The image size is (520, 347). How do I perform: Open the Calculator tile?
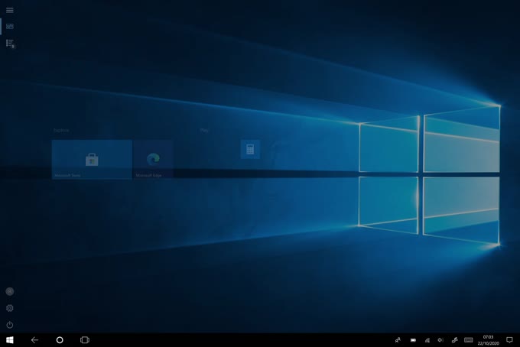tap(250, 150)
